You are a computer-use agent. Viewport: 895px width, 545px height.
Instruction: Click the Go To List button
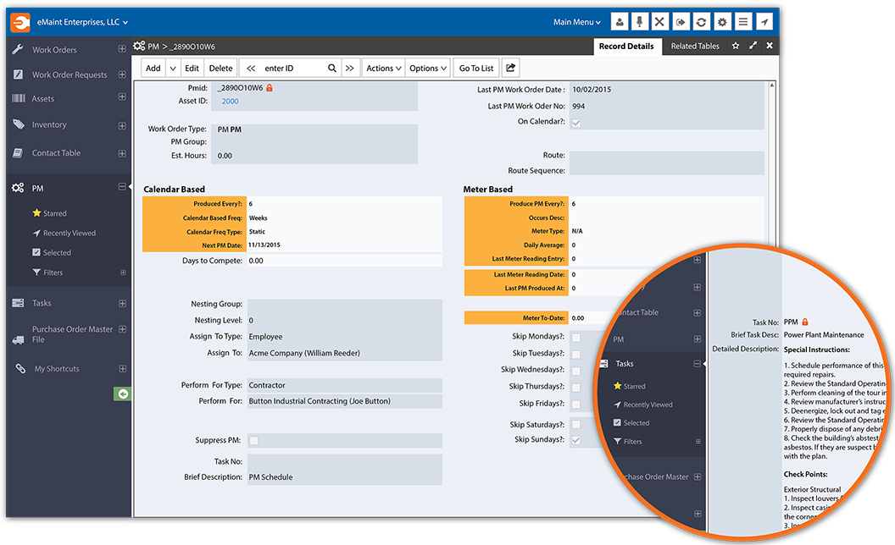pyautogui.click(x=476, y=68)
